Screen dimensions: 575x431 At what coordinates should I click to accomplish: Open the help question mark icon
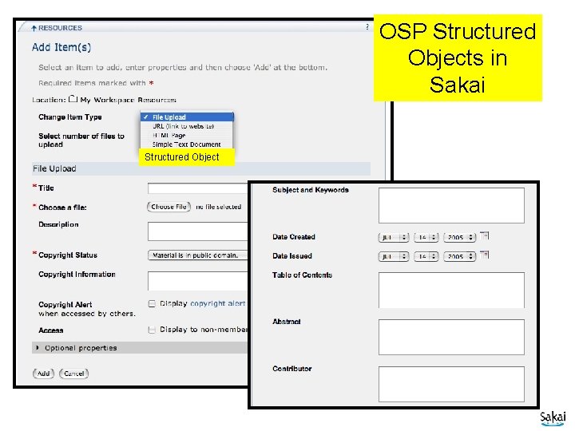367,27
